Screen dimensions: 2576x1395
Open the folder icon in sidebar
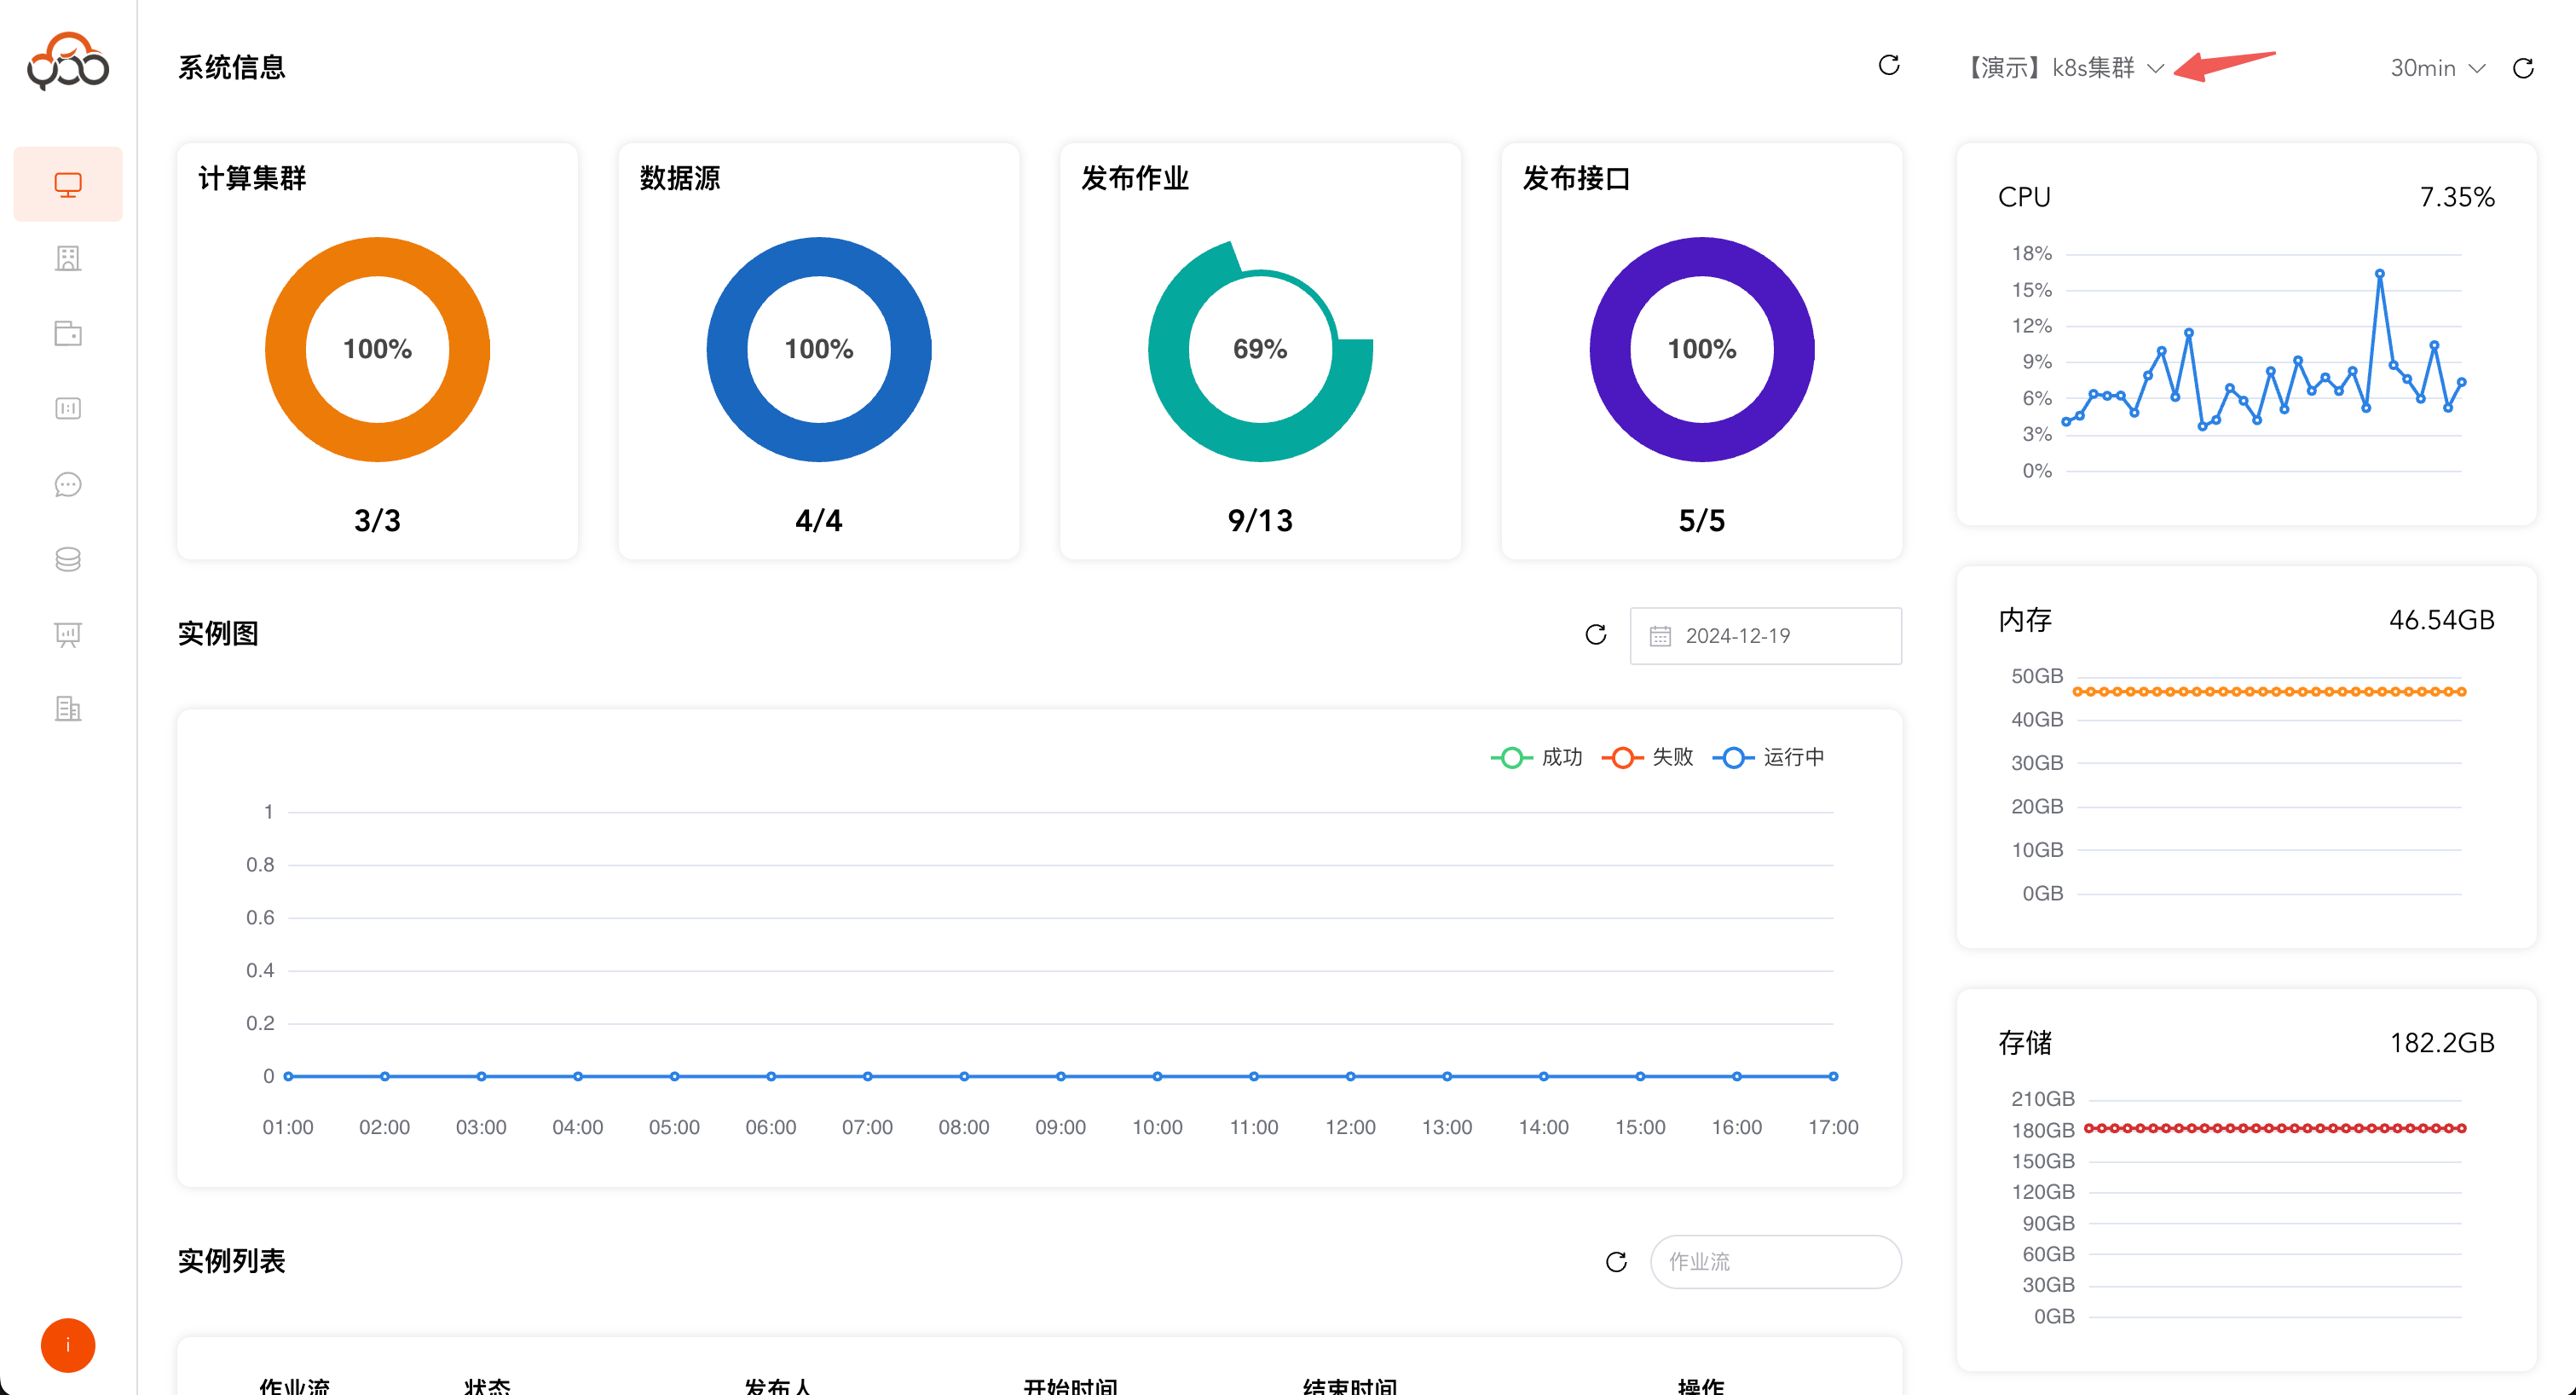coord(68,333)
